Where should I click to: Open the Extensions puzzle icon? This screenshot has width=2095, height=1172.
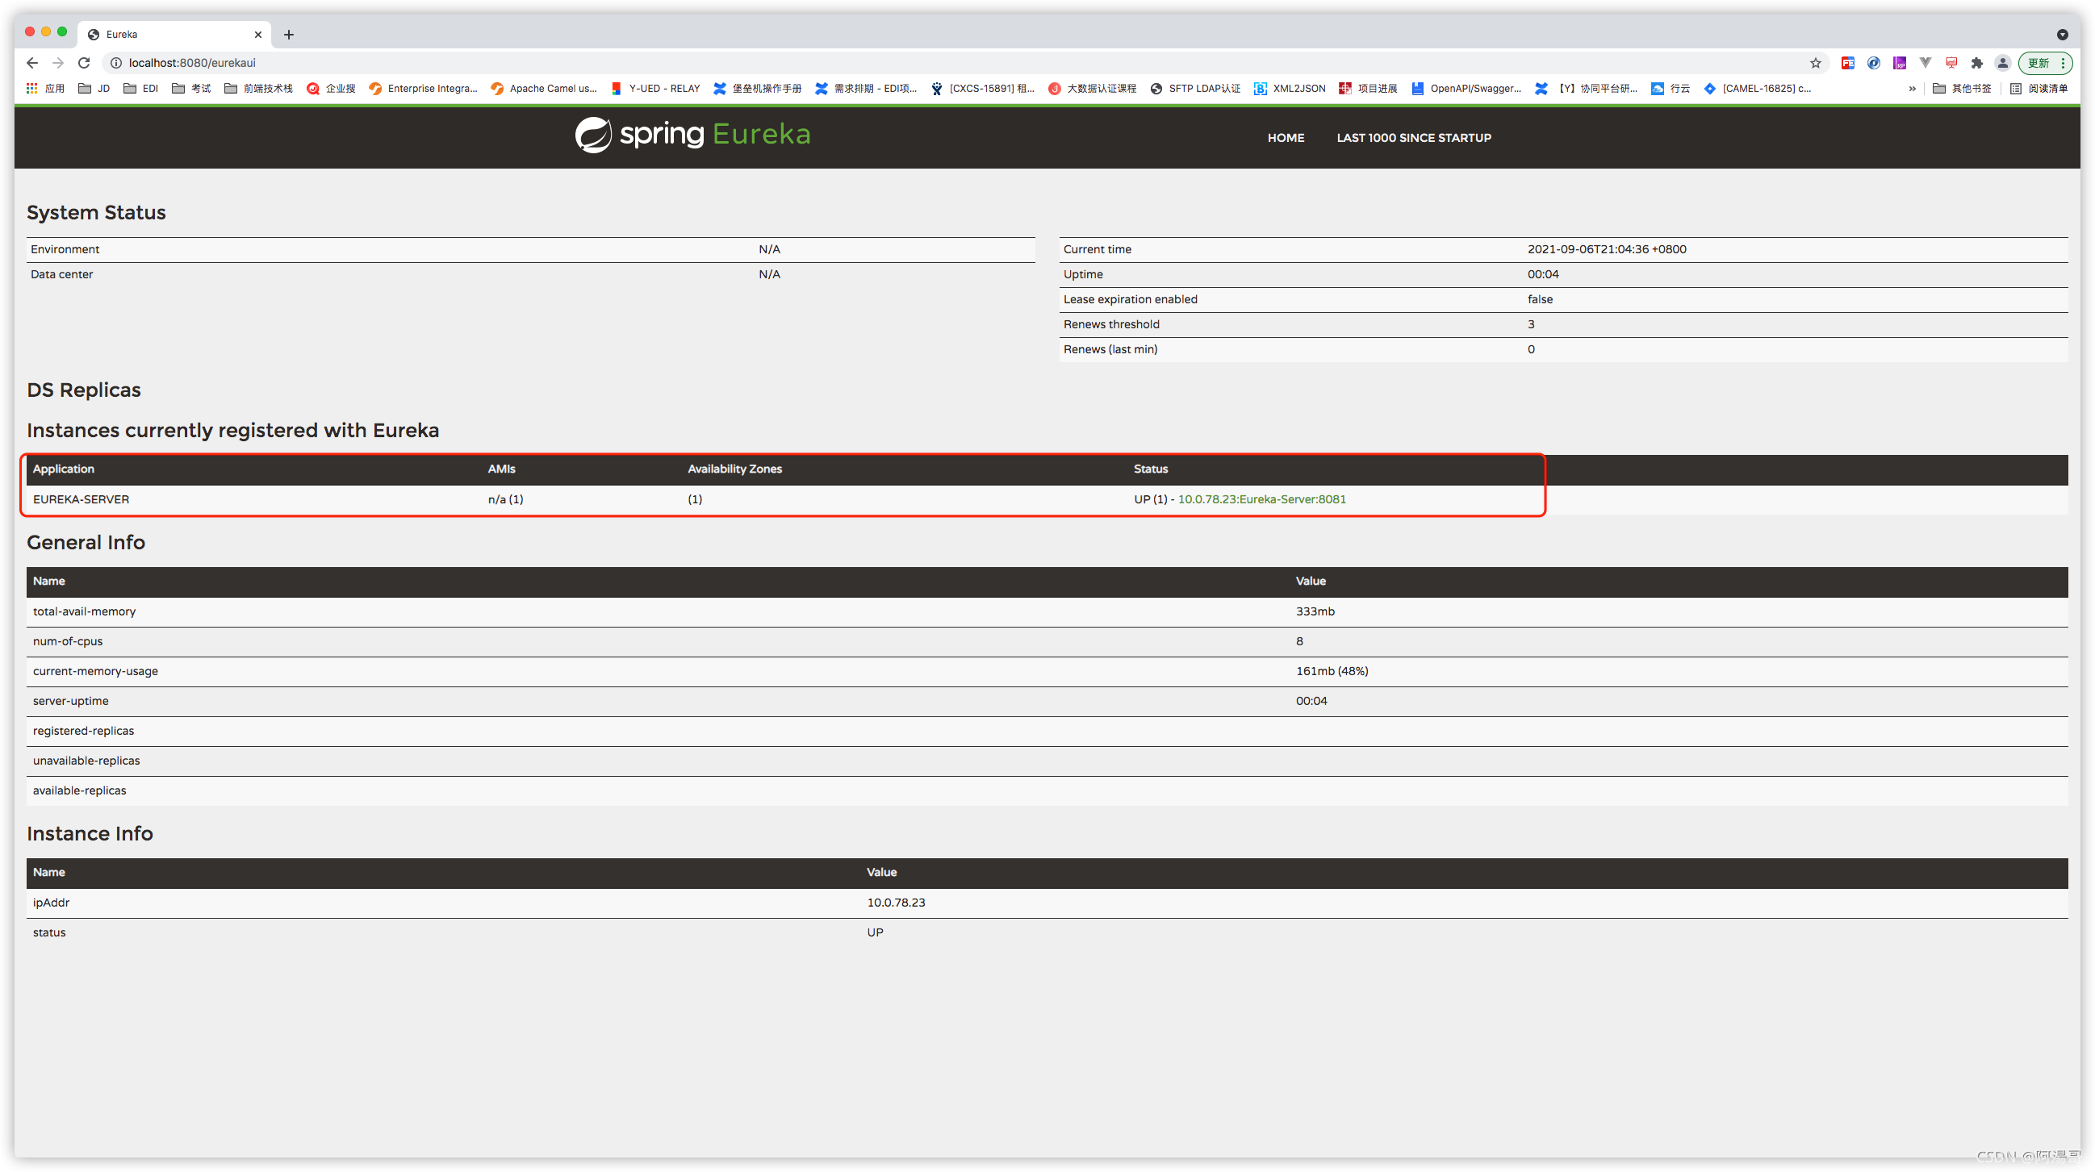click(x=1977, y=63)
